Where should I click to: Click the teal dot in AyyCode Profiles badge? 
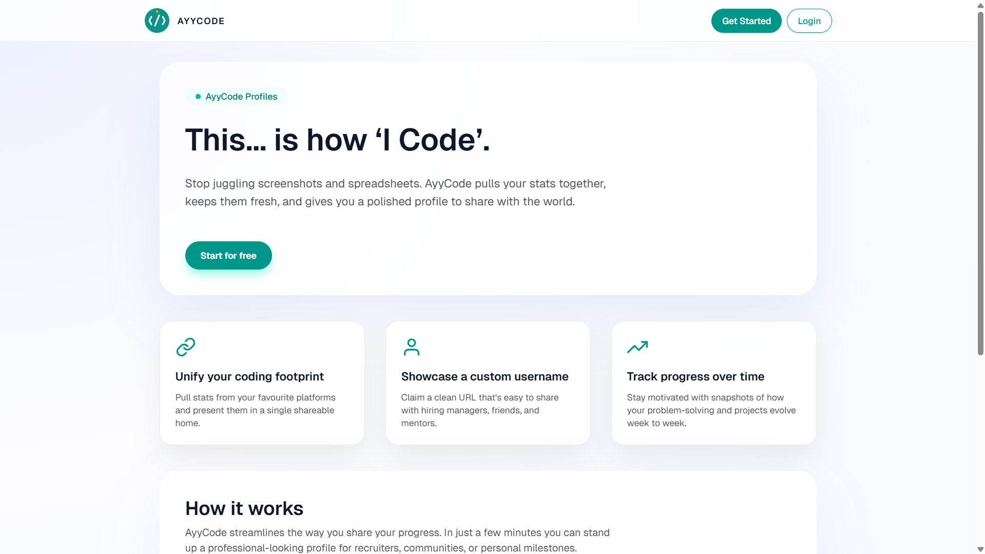pyautogui.click(x=198, y=96)
